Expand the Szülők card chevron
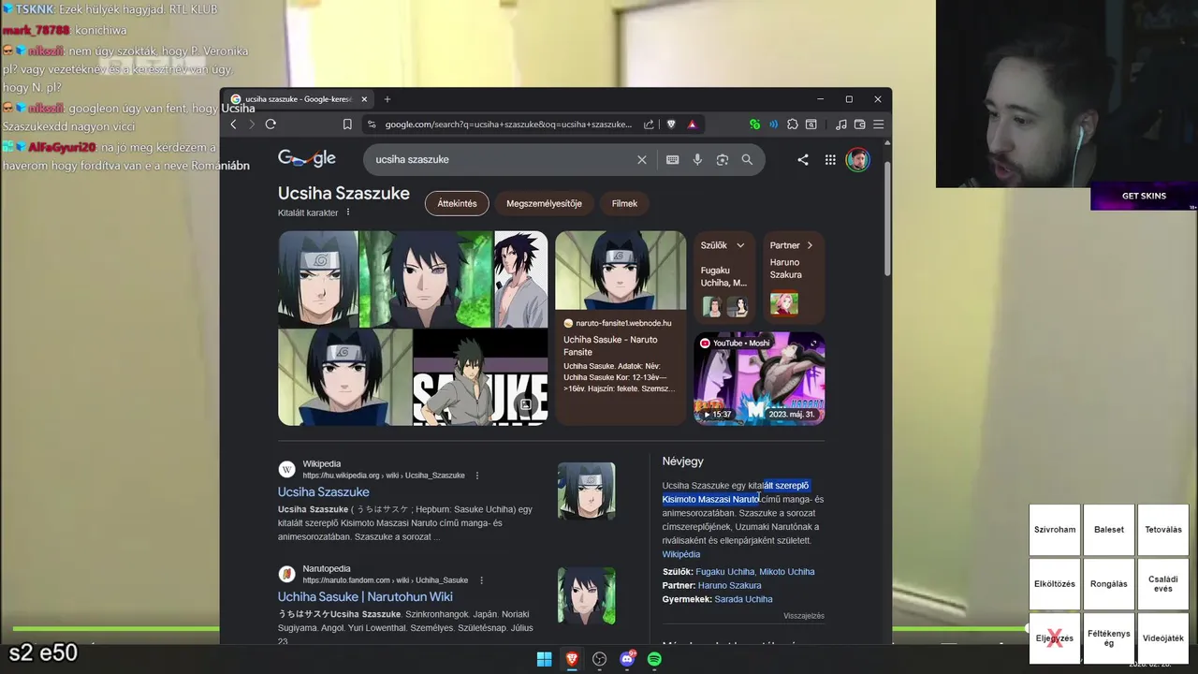The width and height of the screenshot is (1198, 674). (740, 245)
